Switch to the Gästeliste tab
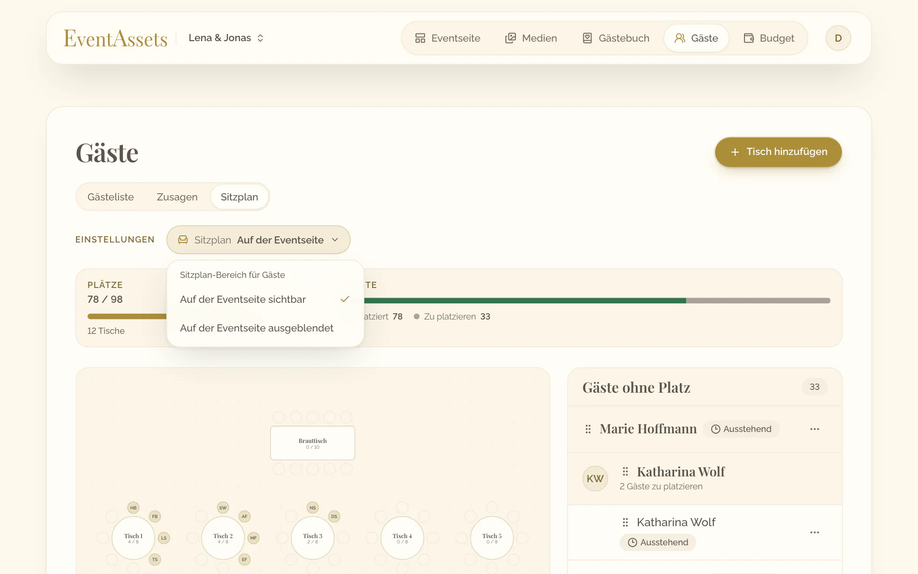 (110, 197)
